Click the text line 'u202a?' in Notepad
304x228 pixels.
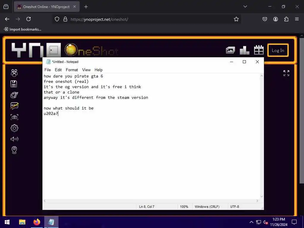tap(51, 114)
